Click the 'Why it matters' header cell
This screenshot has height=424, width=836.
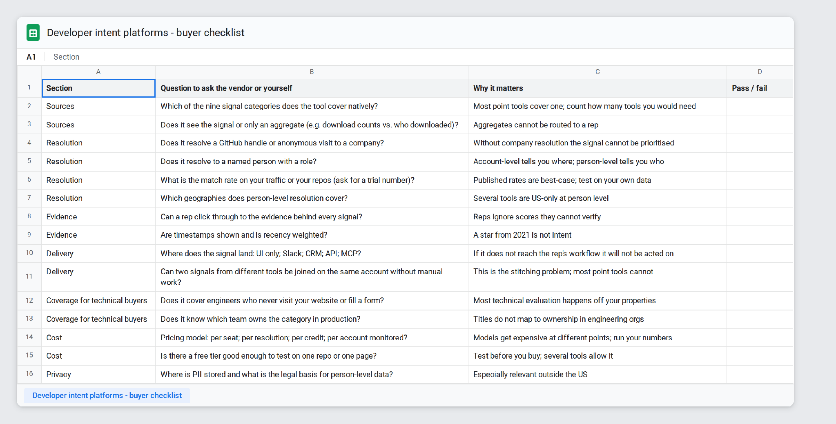coord(597,88)
